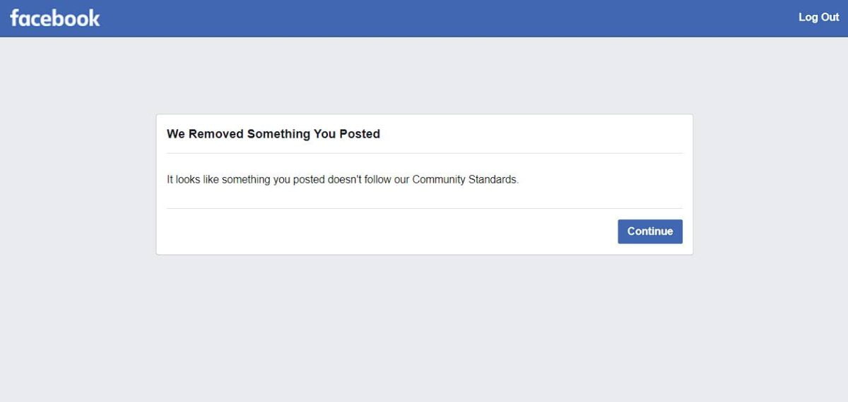The width and height of the screenshot is (848, 402).
Task: Click the divider line above the Continue button
Action: click(x=424, y=208)
